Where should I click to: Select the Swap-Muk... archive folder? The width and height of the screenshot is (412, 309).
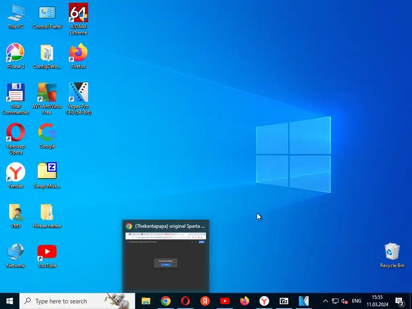coord(47,175)
